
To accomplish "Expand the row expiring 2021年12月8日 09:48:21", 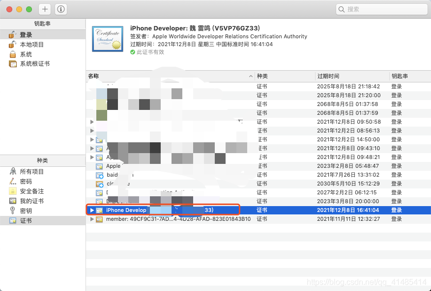I will 92,158.
